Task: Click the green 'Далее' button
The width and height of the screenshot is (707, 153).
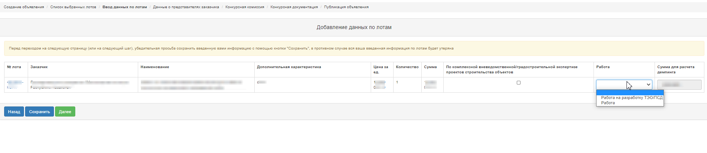Action: pos(65,112)
